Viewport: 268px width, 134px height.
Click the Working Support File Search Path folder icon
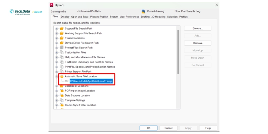point(62,33)
